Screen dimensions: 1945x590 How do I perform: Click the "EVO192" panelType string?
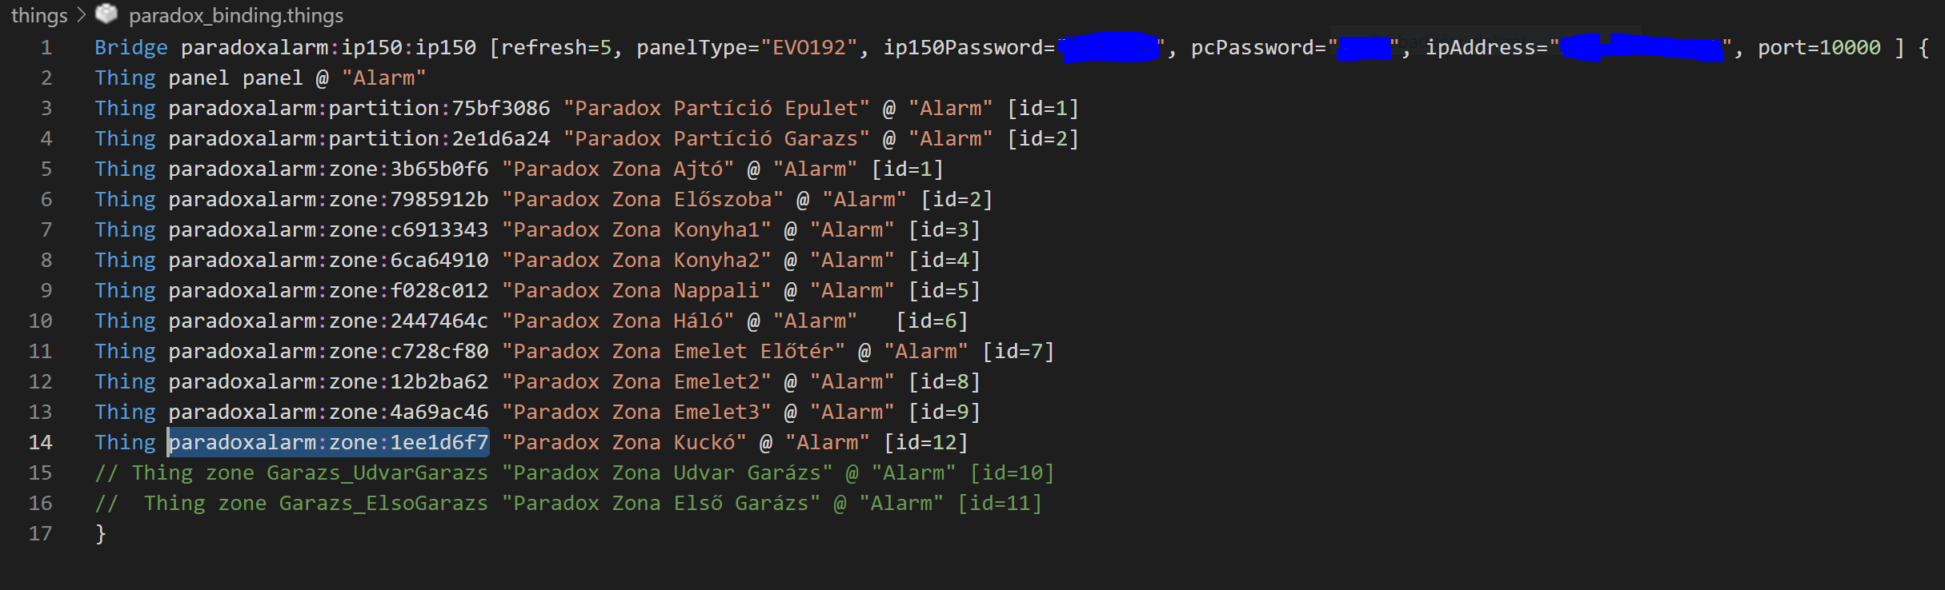(x=808, y=48)
